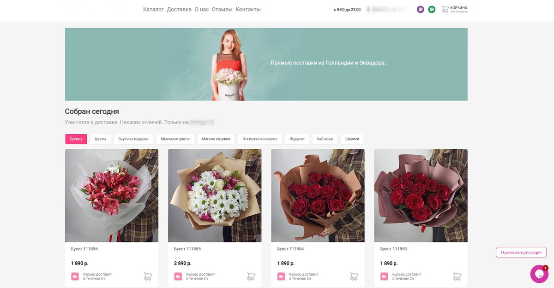Open white chrysanthemum bouquet photo

[x=215, y=195]
